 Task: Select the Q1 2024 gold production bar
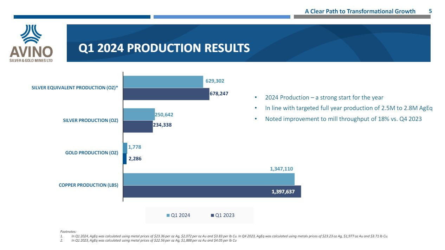pyautogui.click(x=125, y=148)
